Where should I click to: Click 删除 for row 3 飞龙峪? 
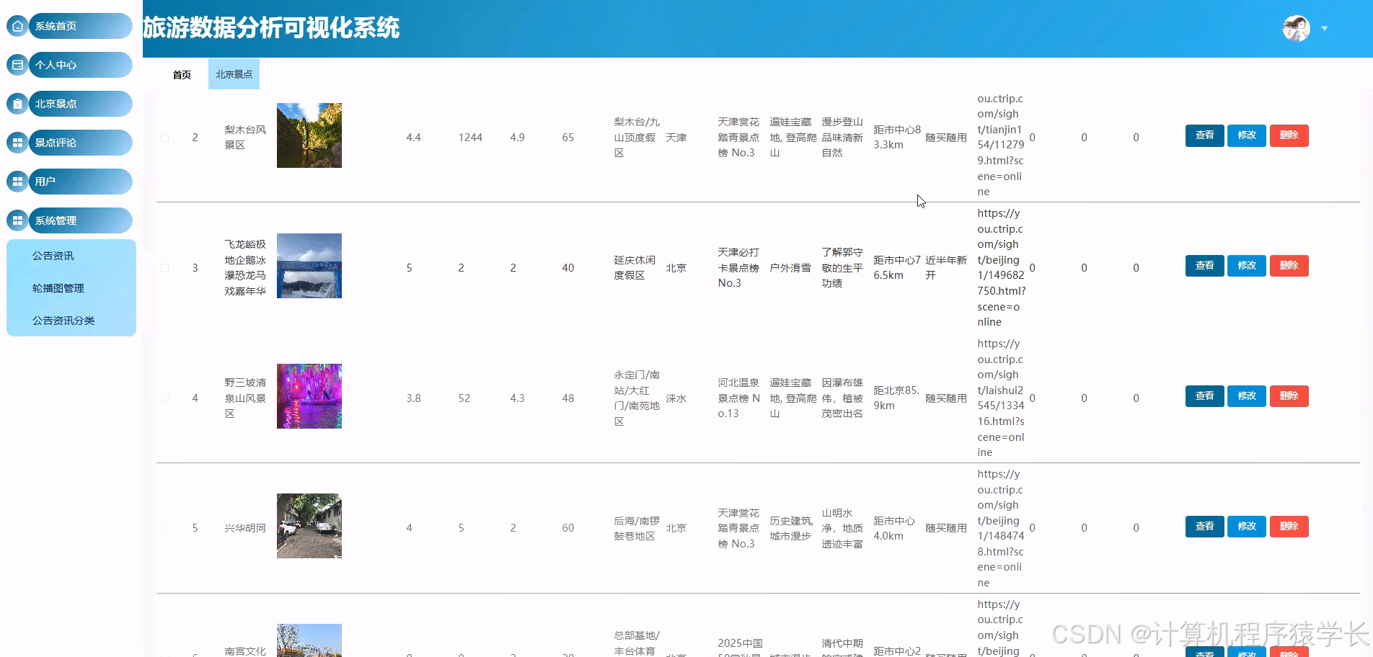click(x=1289, y=266)
